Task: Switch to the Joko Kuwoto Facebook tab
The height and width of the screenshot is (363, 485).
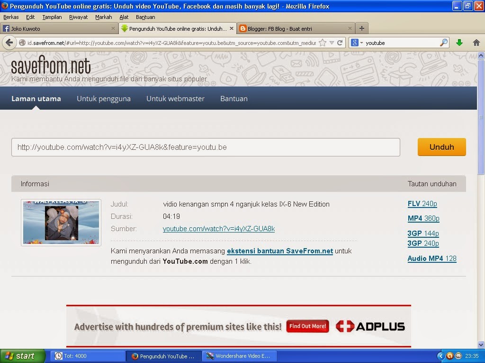Action: click(59, 28)
